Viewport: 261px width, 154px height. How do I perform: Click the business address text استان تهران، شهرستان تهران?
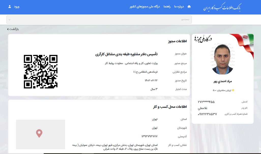115,147
